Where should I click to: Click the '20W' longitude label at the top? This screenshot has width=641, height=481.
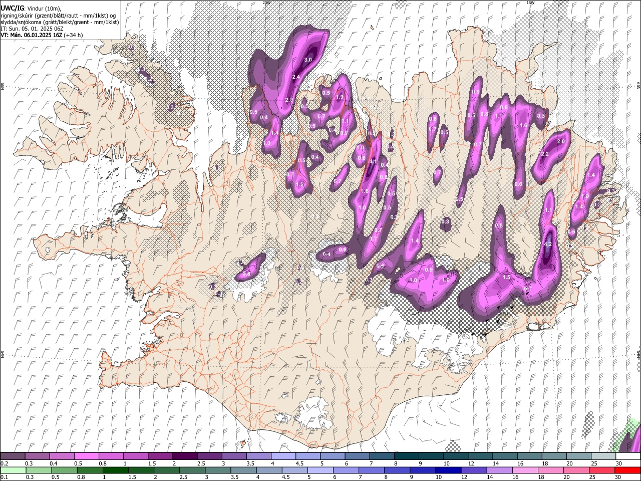click(267, 3)
